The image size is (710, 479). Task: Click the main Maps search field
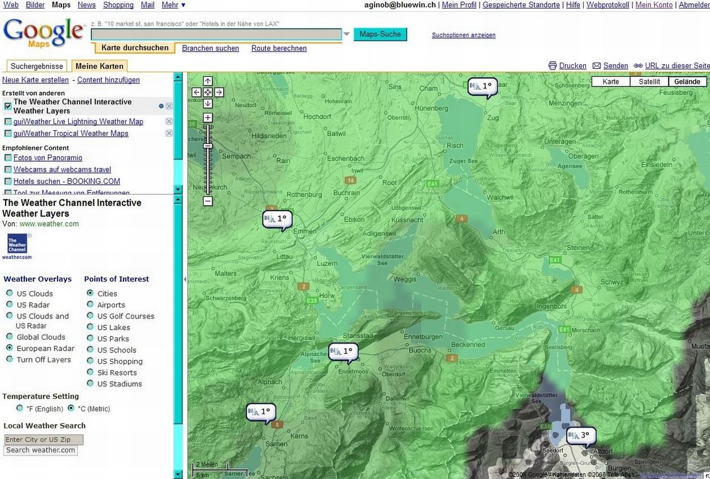coord(216,34)
